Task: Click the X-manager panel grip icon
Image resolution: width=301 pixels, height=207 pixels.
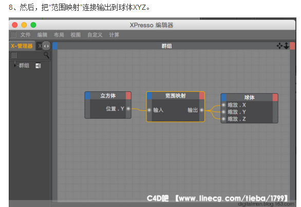Action: pos(14,55)
